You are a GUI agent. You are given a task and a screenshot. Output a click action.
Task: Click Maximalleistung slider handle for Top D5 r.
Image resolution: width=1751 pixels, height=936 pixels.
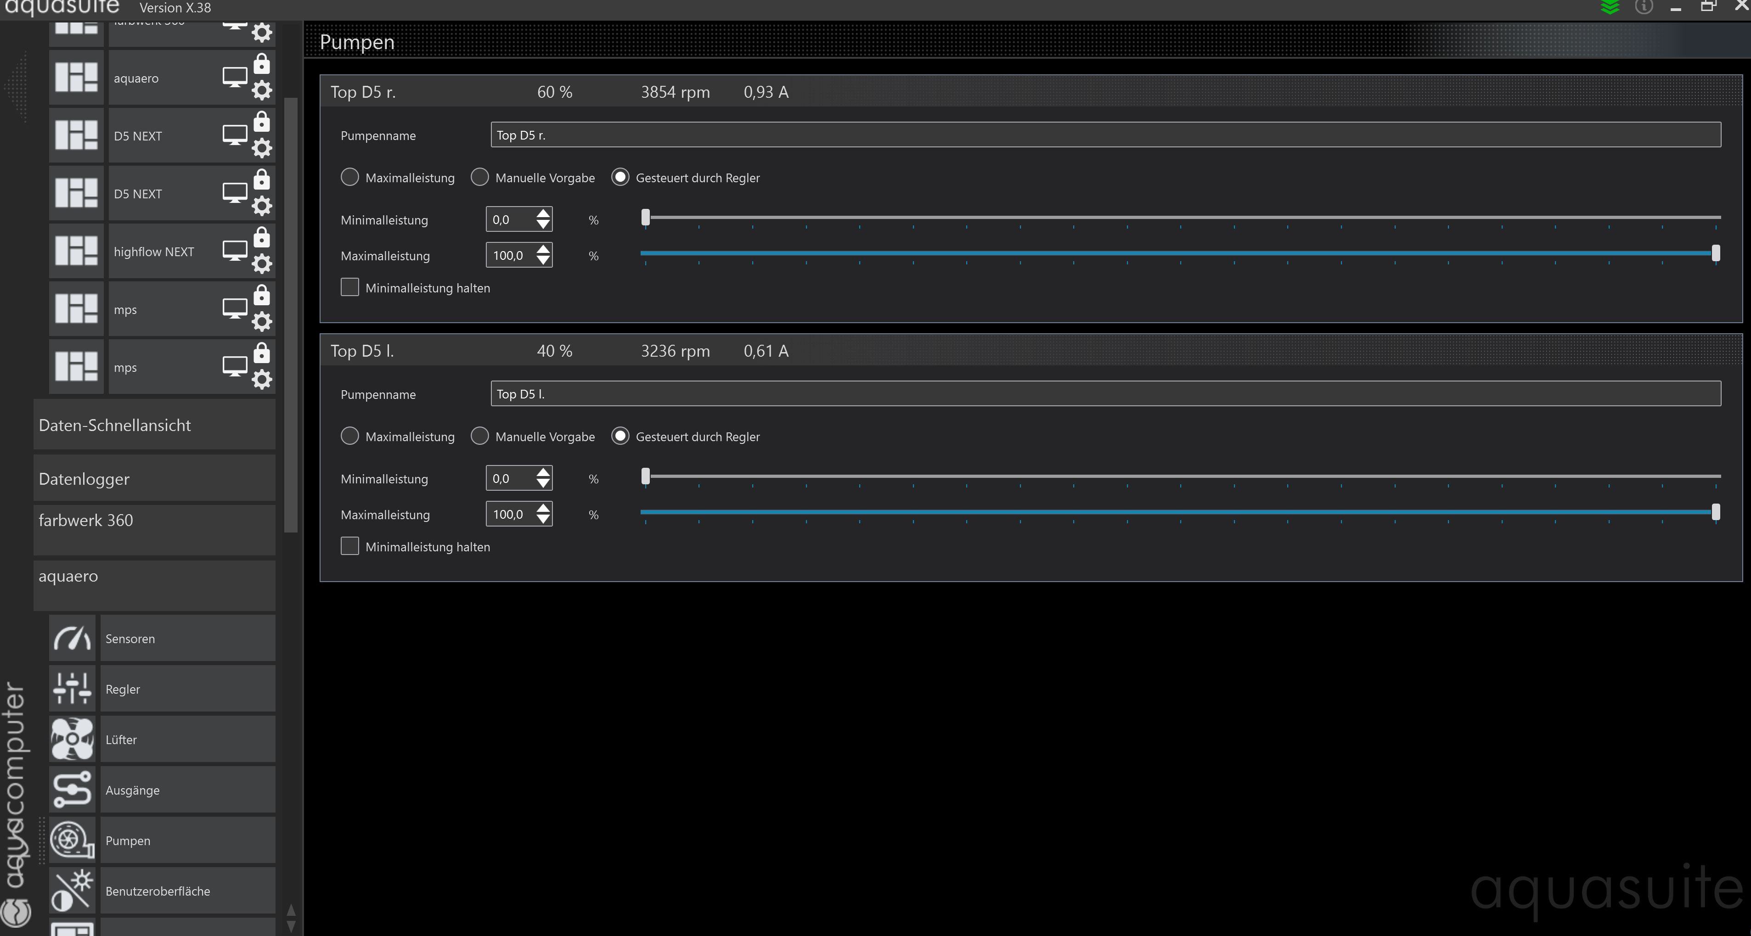(x=1716, y=253)
